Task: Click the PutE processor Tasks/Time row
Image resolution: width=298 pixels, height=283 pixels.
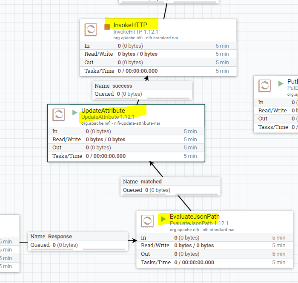Action: pyautogui.click(x=276, y=127)
